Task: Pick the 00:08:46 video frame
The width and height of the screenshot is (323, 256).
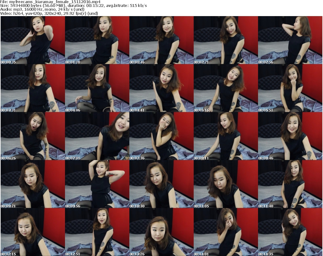Action: 290,136
